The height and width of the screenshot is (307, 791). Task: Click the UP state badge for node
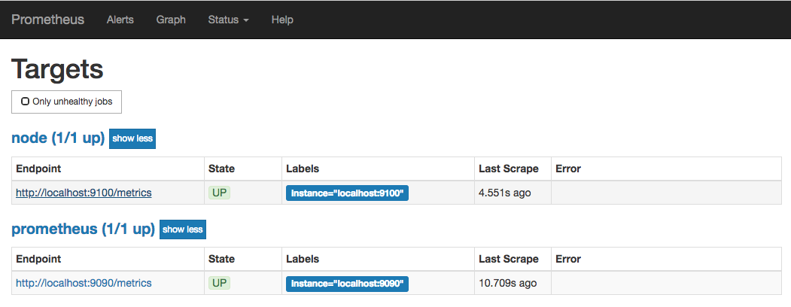220,193
